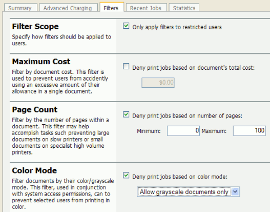Screen dimensions: 270x212
Task: Click the Filter Scope heading
Action: (35, 27)
